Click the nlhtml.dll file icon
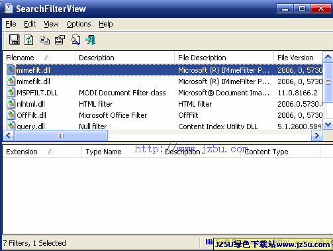 [x=11, y=103]
